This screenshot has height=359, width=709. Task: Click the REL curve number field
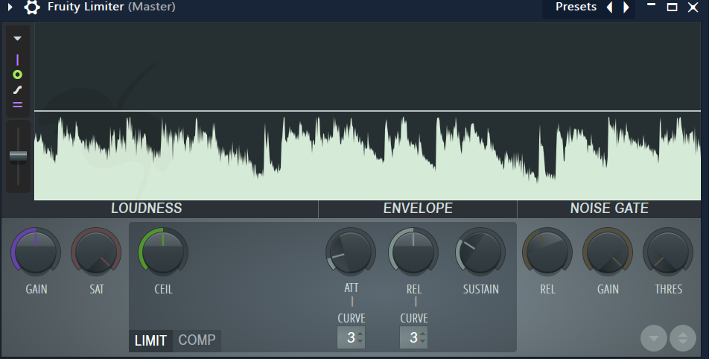(x=413, y=337)
